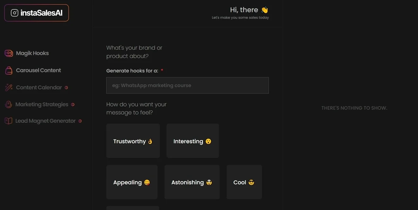Click red badge beside Marketing Strategies
Screen dimensions: 418x210
point(73,105)
